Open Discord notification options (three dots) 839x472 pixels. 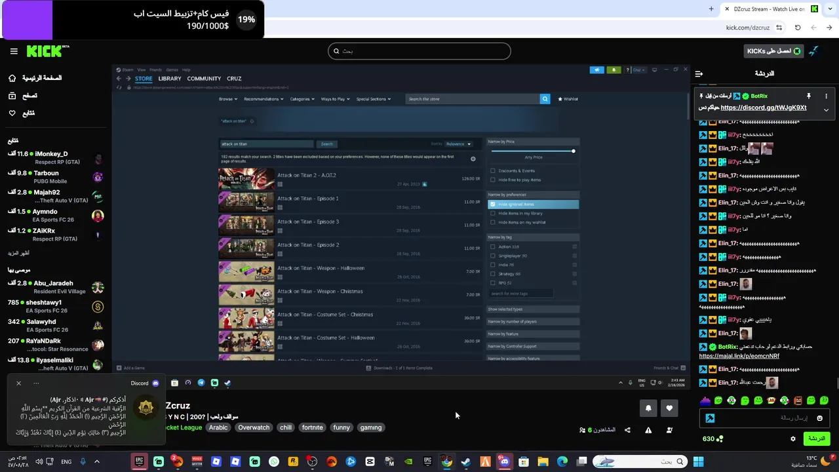[x=36, y=383]
